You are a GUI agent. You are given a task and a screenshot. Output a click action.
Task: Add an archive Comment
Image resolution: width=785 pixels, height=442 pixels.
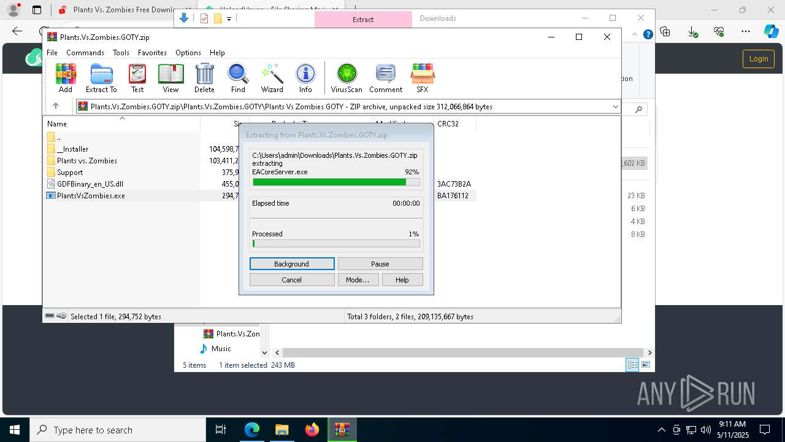(386, 78)
